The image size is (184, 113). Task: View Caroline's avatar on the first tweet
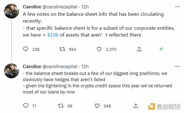click(x=12, y=11)
